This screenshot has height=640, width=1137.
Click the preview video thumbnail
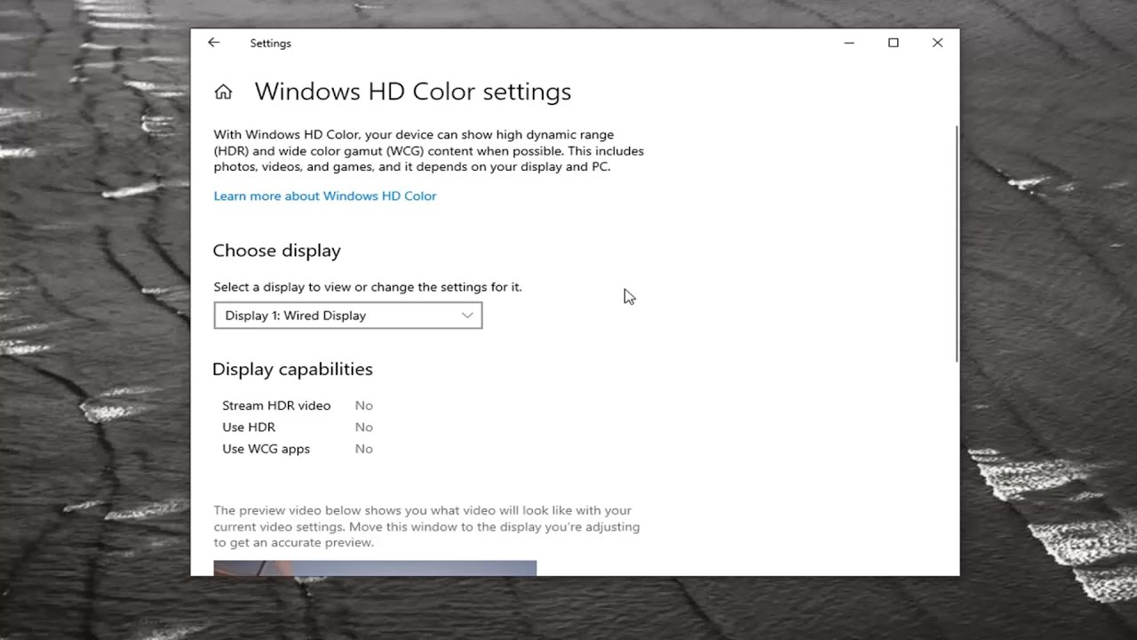click(x=375, y=568)
